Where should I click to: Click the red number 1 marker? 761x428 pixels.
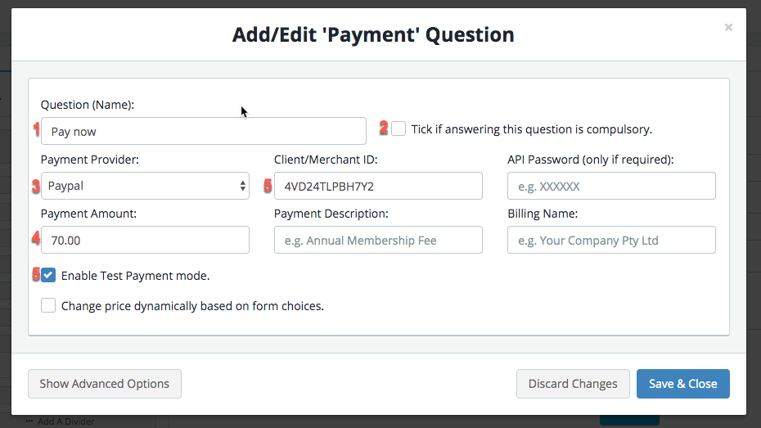point(36,129)
